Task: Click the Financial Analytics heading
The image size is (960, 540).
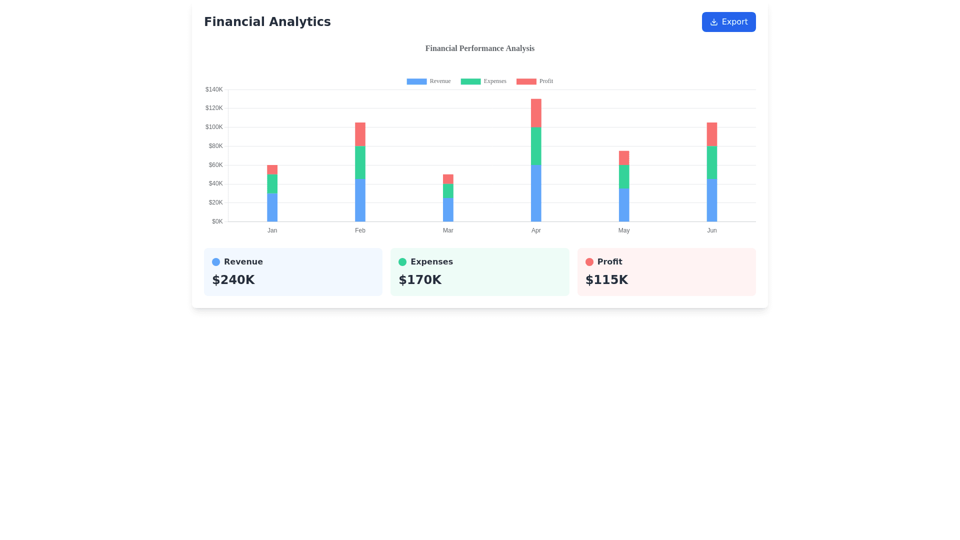Action: (x=267, y=22)
